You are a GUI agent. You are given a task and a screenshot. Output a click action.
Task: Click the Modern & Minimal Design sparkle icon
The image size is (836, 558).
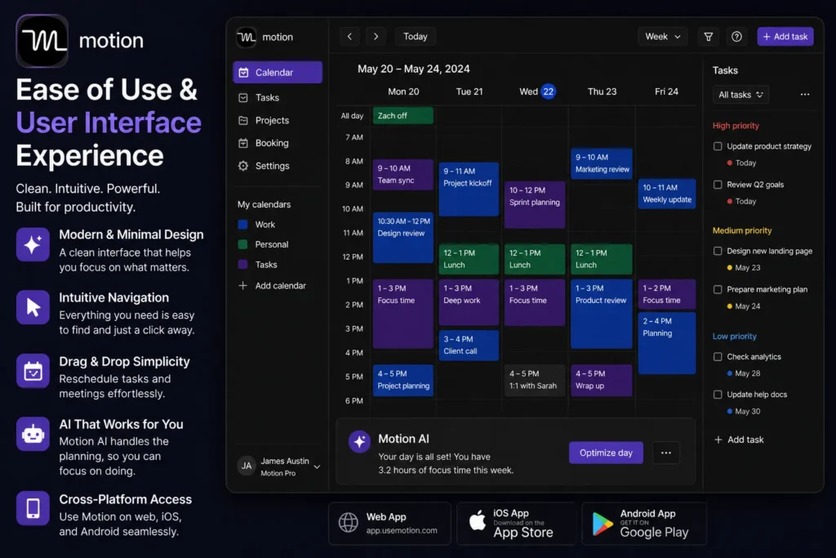33,244
